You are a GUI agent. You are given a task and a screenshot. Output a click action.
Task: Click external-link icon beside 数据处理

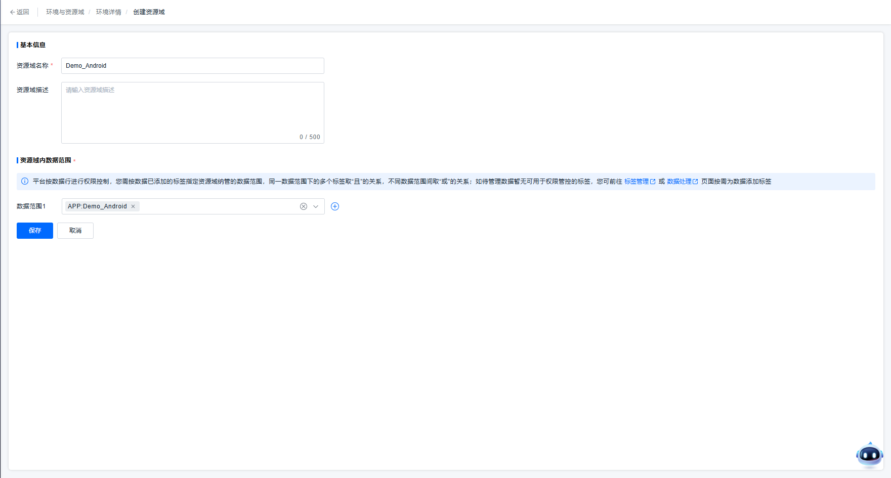point(695,182)
